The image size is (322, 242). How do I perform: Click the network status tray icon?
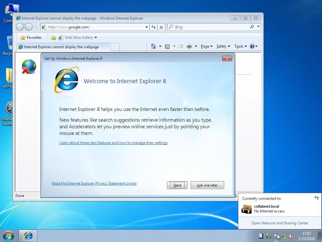(284, 236)
